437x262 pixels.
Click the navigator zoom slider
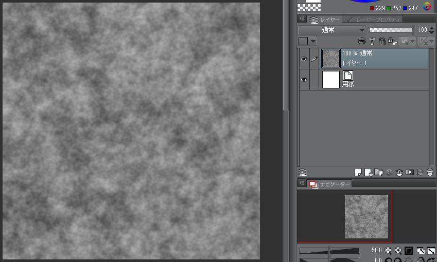(329, 251)
